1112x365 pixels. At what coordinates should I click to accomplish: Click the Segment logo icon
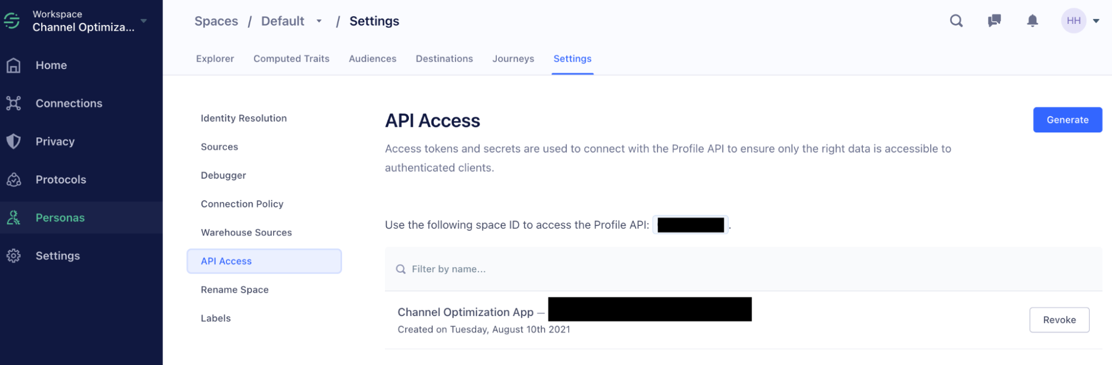click(x=12, y=21)
